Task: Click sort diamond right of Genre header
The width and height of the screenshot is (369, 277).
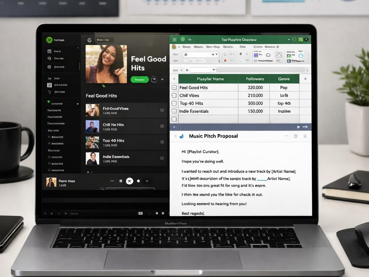Action: pyautogui.click(x=305, y=79)
